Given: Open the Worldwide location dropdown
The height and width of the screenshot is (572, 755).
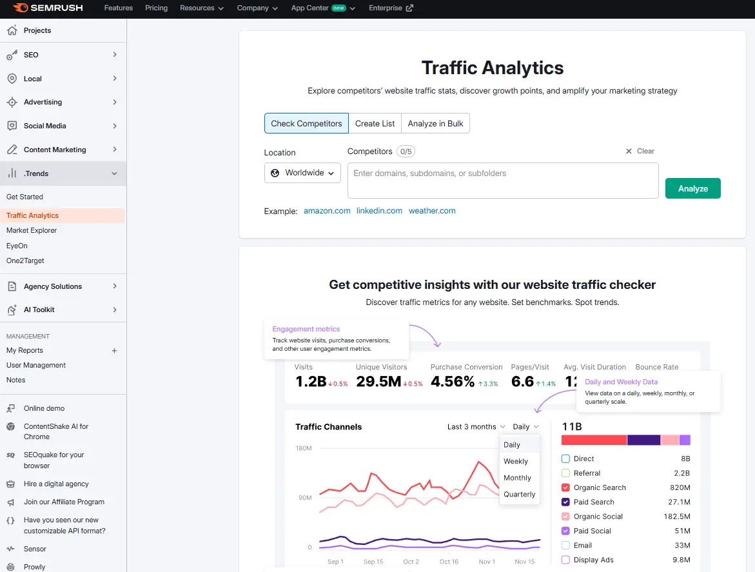Looking at the screenshot, I should pos(302,173).
